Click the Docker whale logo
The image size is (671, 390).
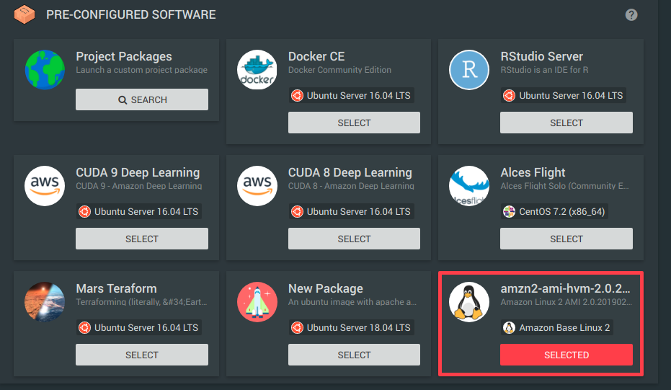tap(257, 70)
